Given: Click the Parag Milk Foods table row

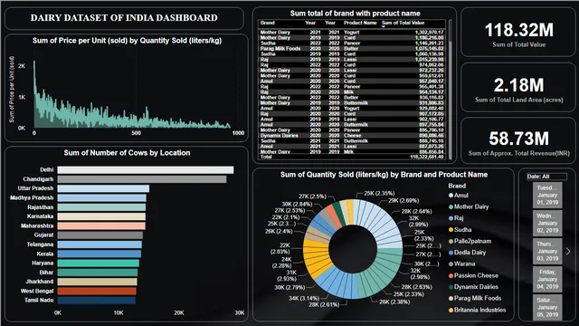Looking at the screenshot, I should 352,48.
